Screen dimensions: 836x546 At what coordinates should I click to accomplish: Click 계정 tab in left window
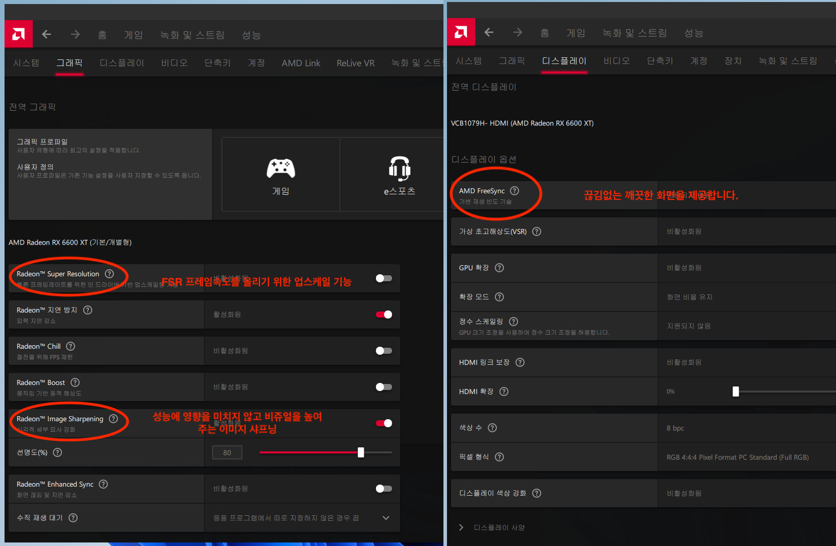coord(256,63)
